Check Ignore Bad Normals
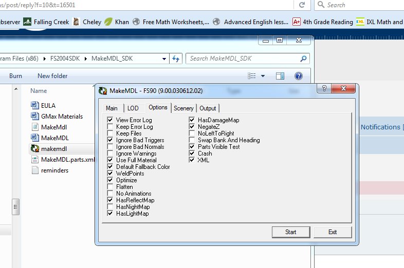The image size is (404, 268). 110,146
